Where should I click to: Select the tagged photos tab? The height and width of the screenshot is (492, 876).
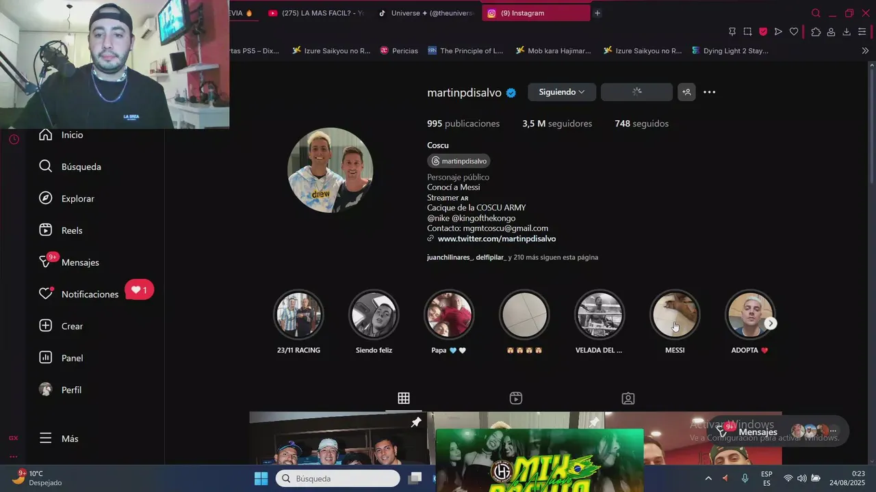pyautogui.click(x=628, y=398)
